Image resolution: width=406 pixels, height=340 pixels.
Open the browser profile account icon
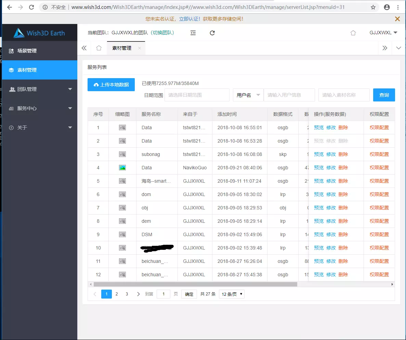[387, 7]
